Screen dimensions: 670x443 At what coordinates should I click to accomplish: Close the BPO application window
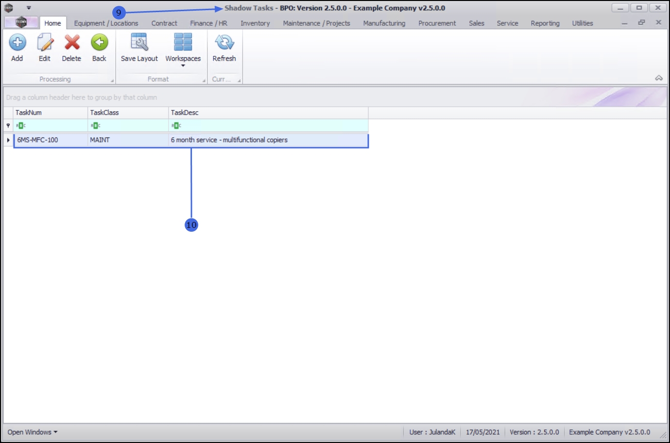point(658,8)
